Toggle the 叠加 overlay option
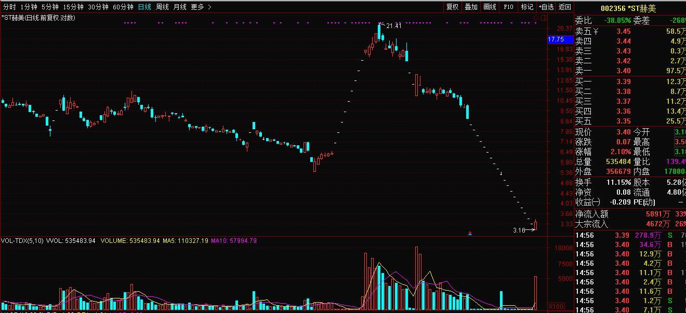Screen dimensions: 686x313 coord(471,7)
